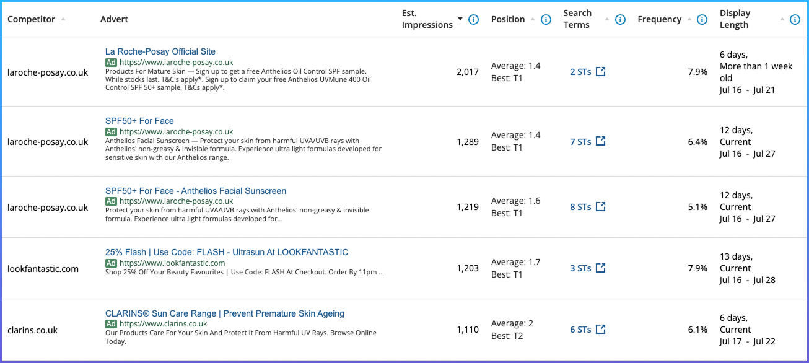Click the Search Terms info icon
809x363 pixels.
620,19
